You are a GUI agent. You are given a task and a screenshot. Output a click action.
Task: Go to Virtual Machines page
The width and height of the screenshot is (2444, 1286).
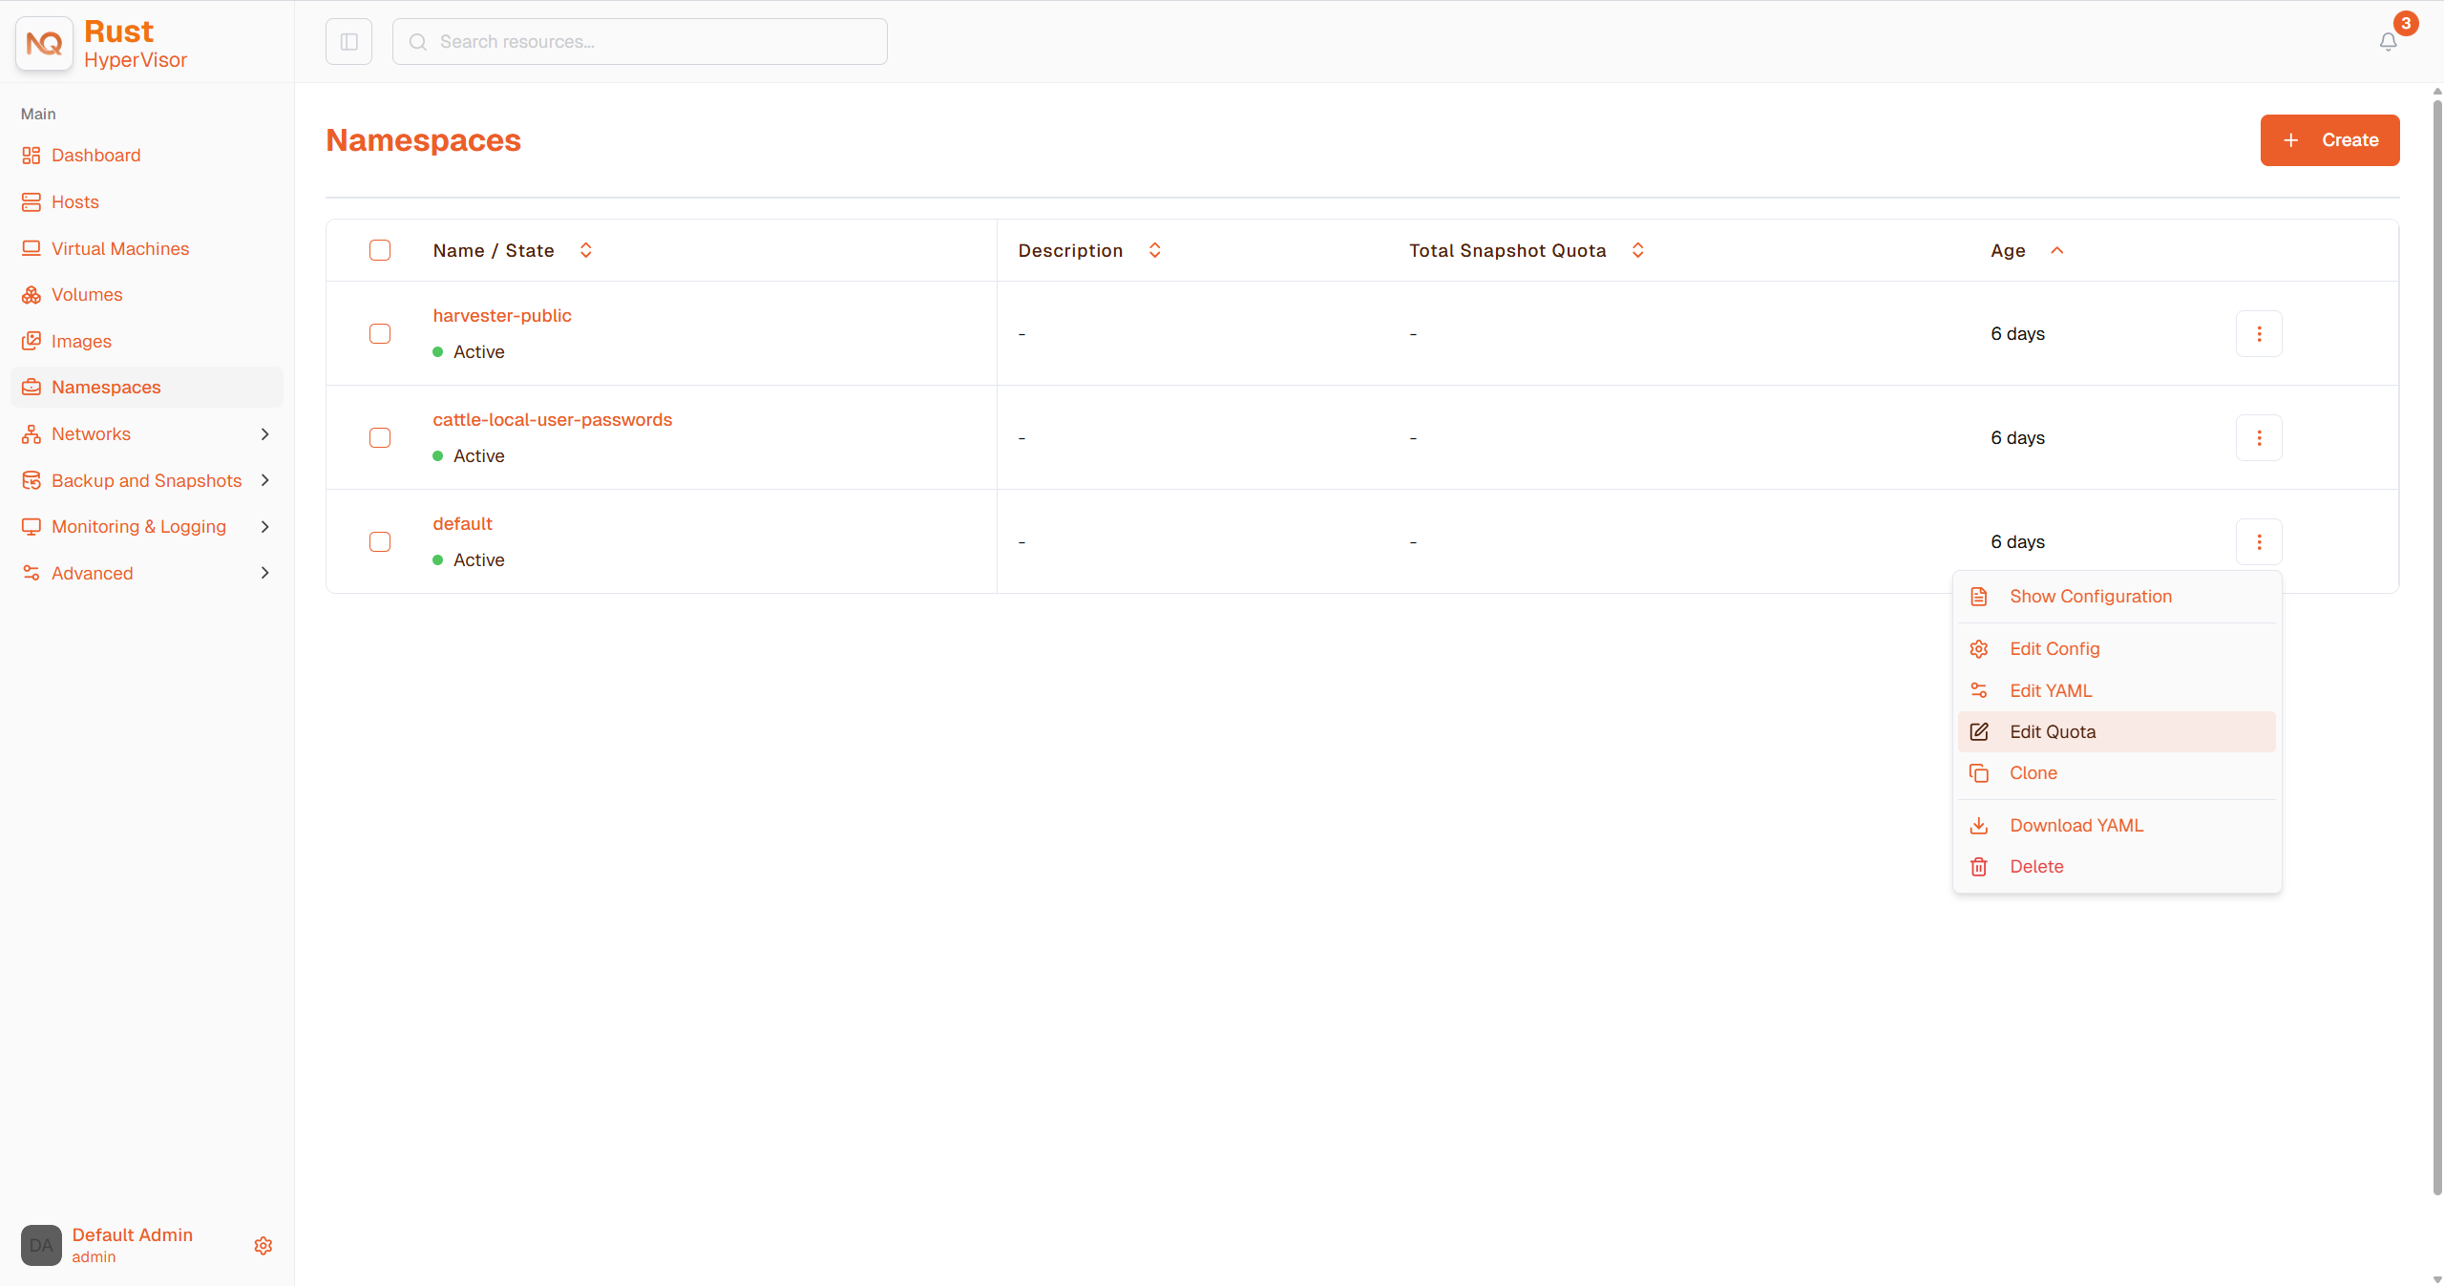tap(147, 248)
